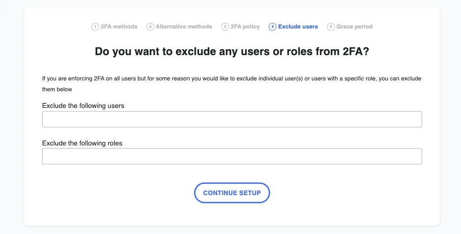The image size is (461, 234).
Task: Click the 'Exclude the following users' label
Action: tap(83, 106)
